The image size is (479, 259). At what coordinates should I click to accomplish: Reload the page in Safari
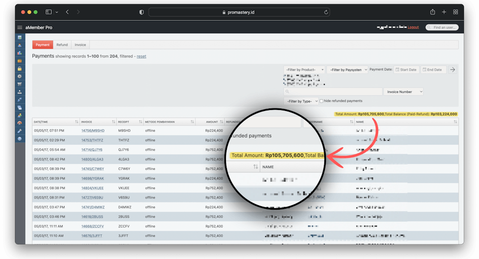coord(326,12)
